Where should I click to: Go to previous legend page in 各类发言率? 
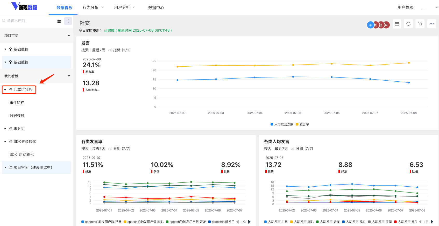pos(237,222)
